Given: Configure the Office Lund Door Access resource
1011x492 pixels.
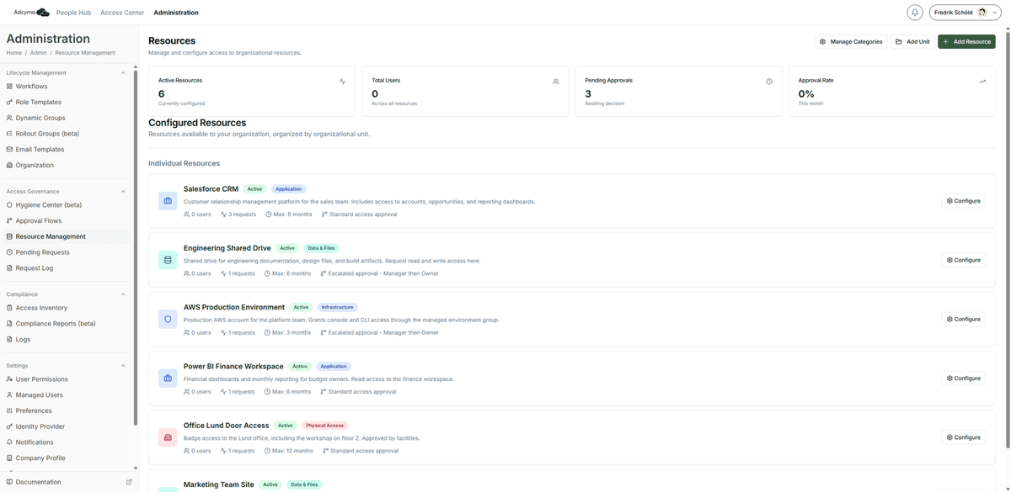Looking at the screenshot, I should pos(964,437).
